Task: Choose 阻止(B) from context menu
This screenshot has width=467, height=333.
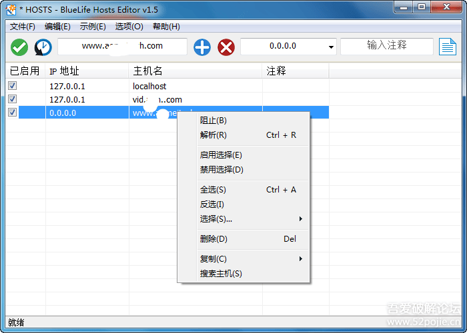Action: (213, 121)
